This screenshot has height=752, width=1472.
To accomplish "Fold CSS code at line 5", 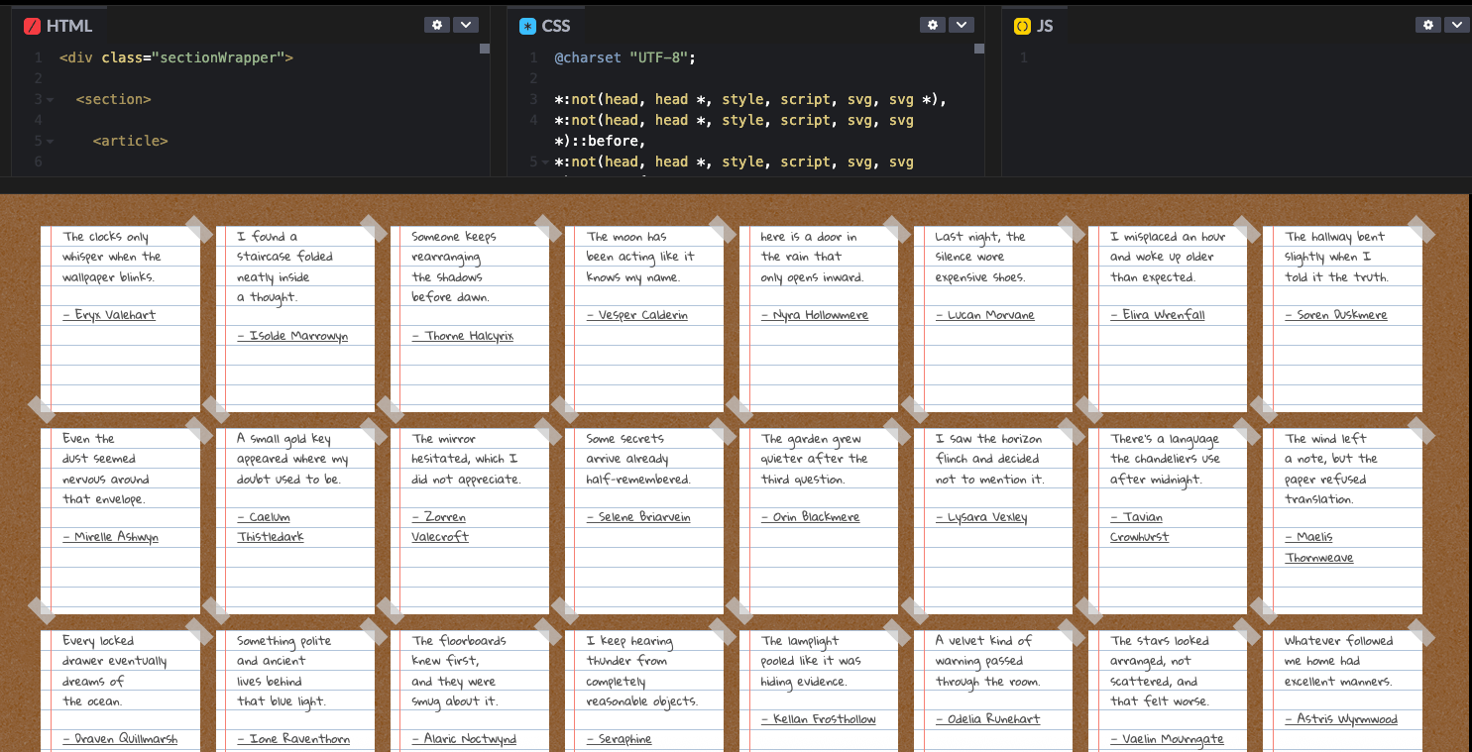I will 545,162.
